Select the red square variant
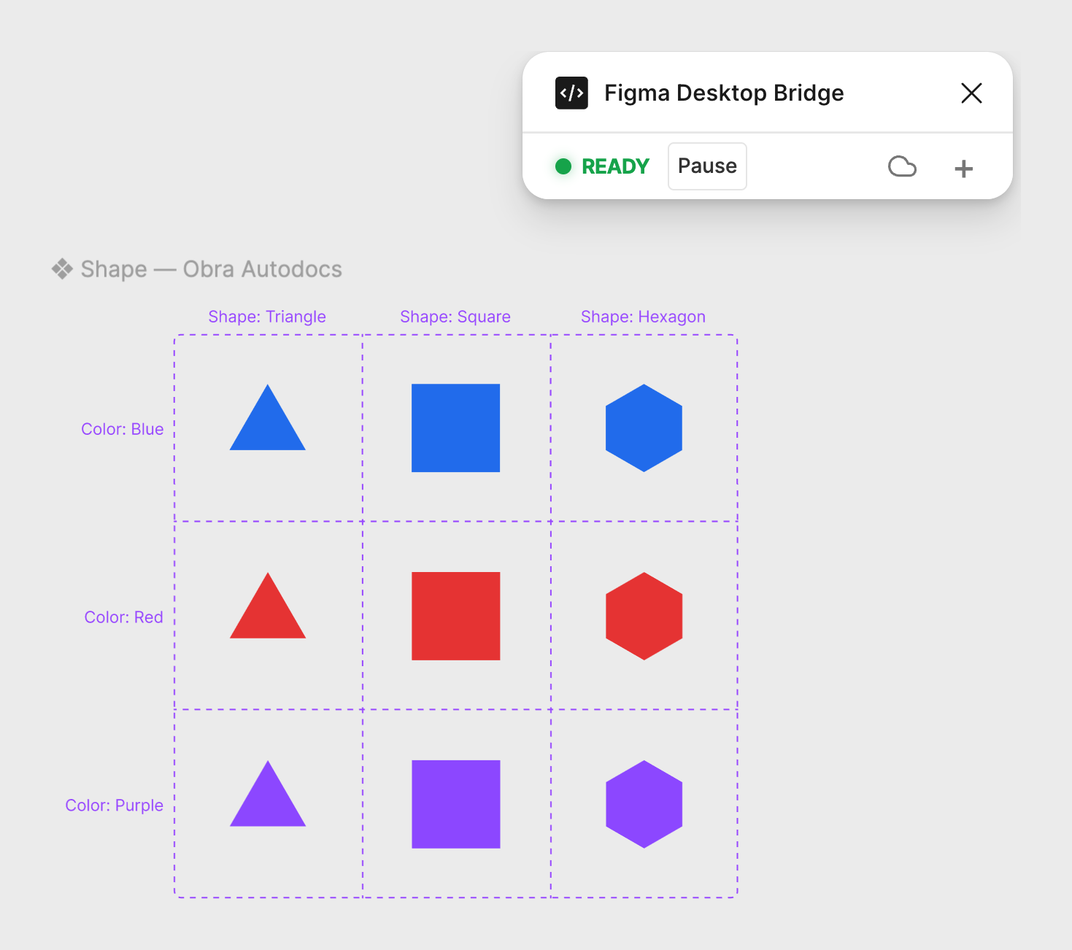 pos(455,617)
